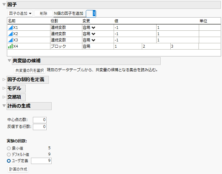Viewport: 222px width, 174px height.
Task: Expand the 因子の制約を定義 section
Action: 4,80
